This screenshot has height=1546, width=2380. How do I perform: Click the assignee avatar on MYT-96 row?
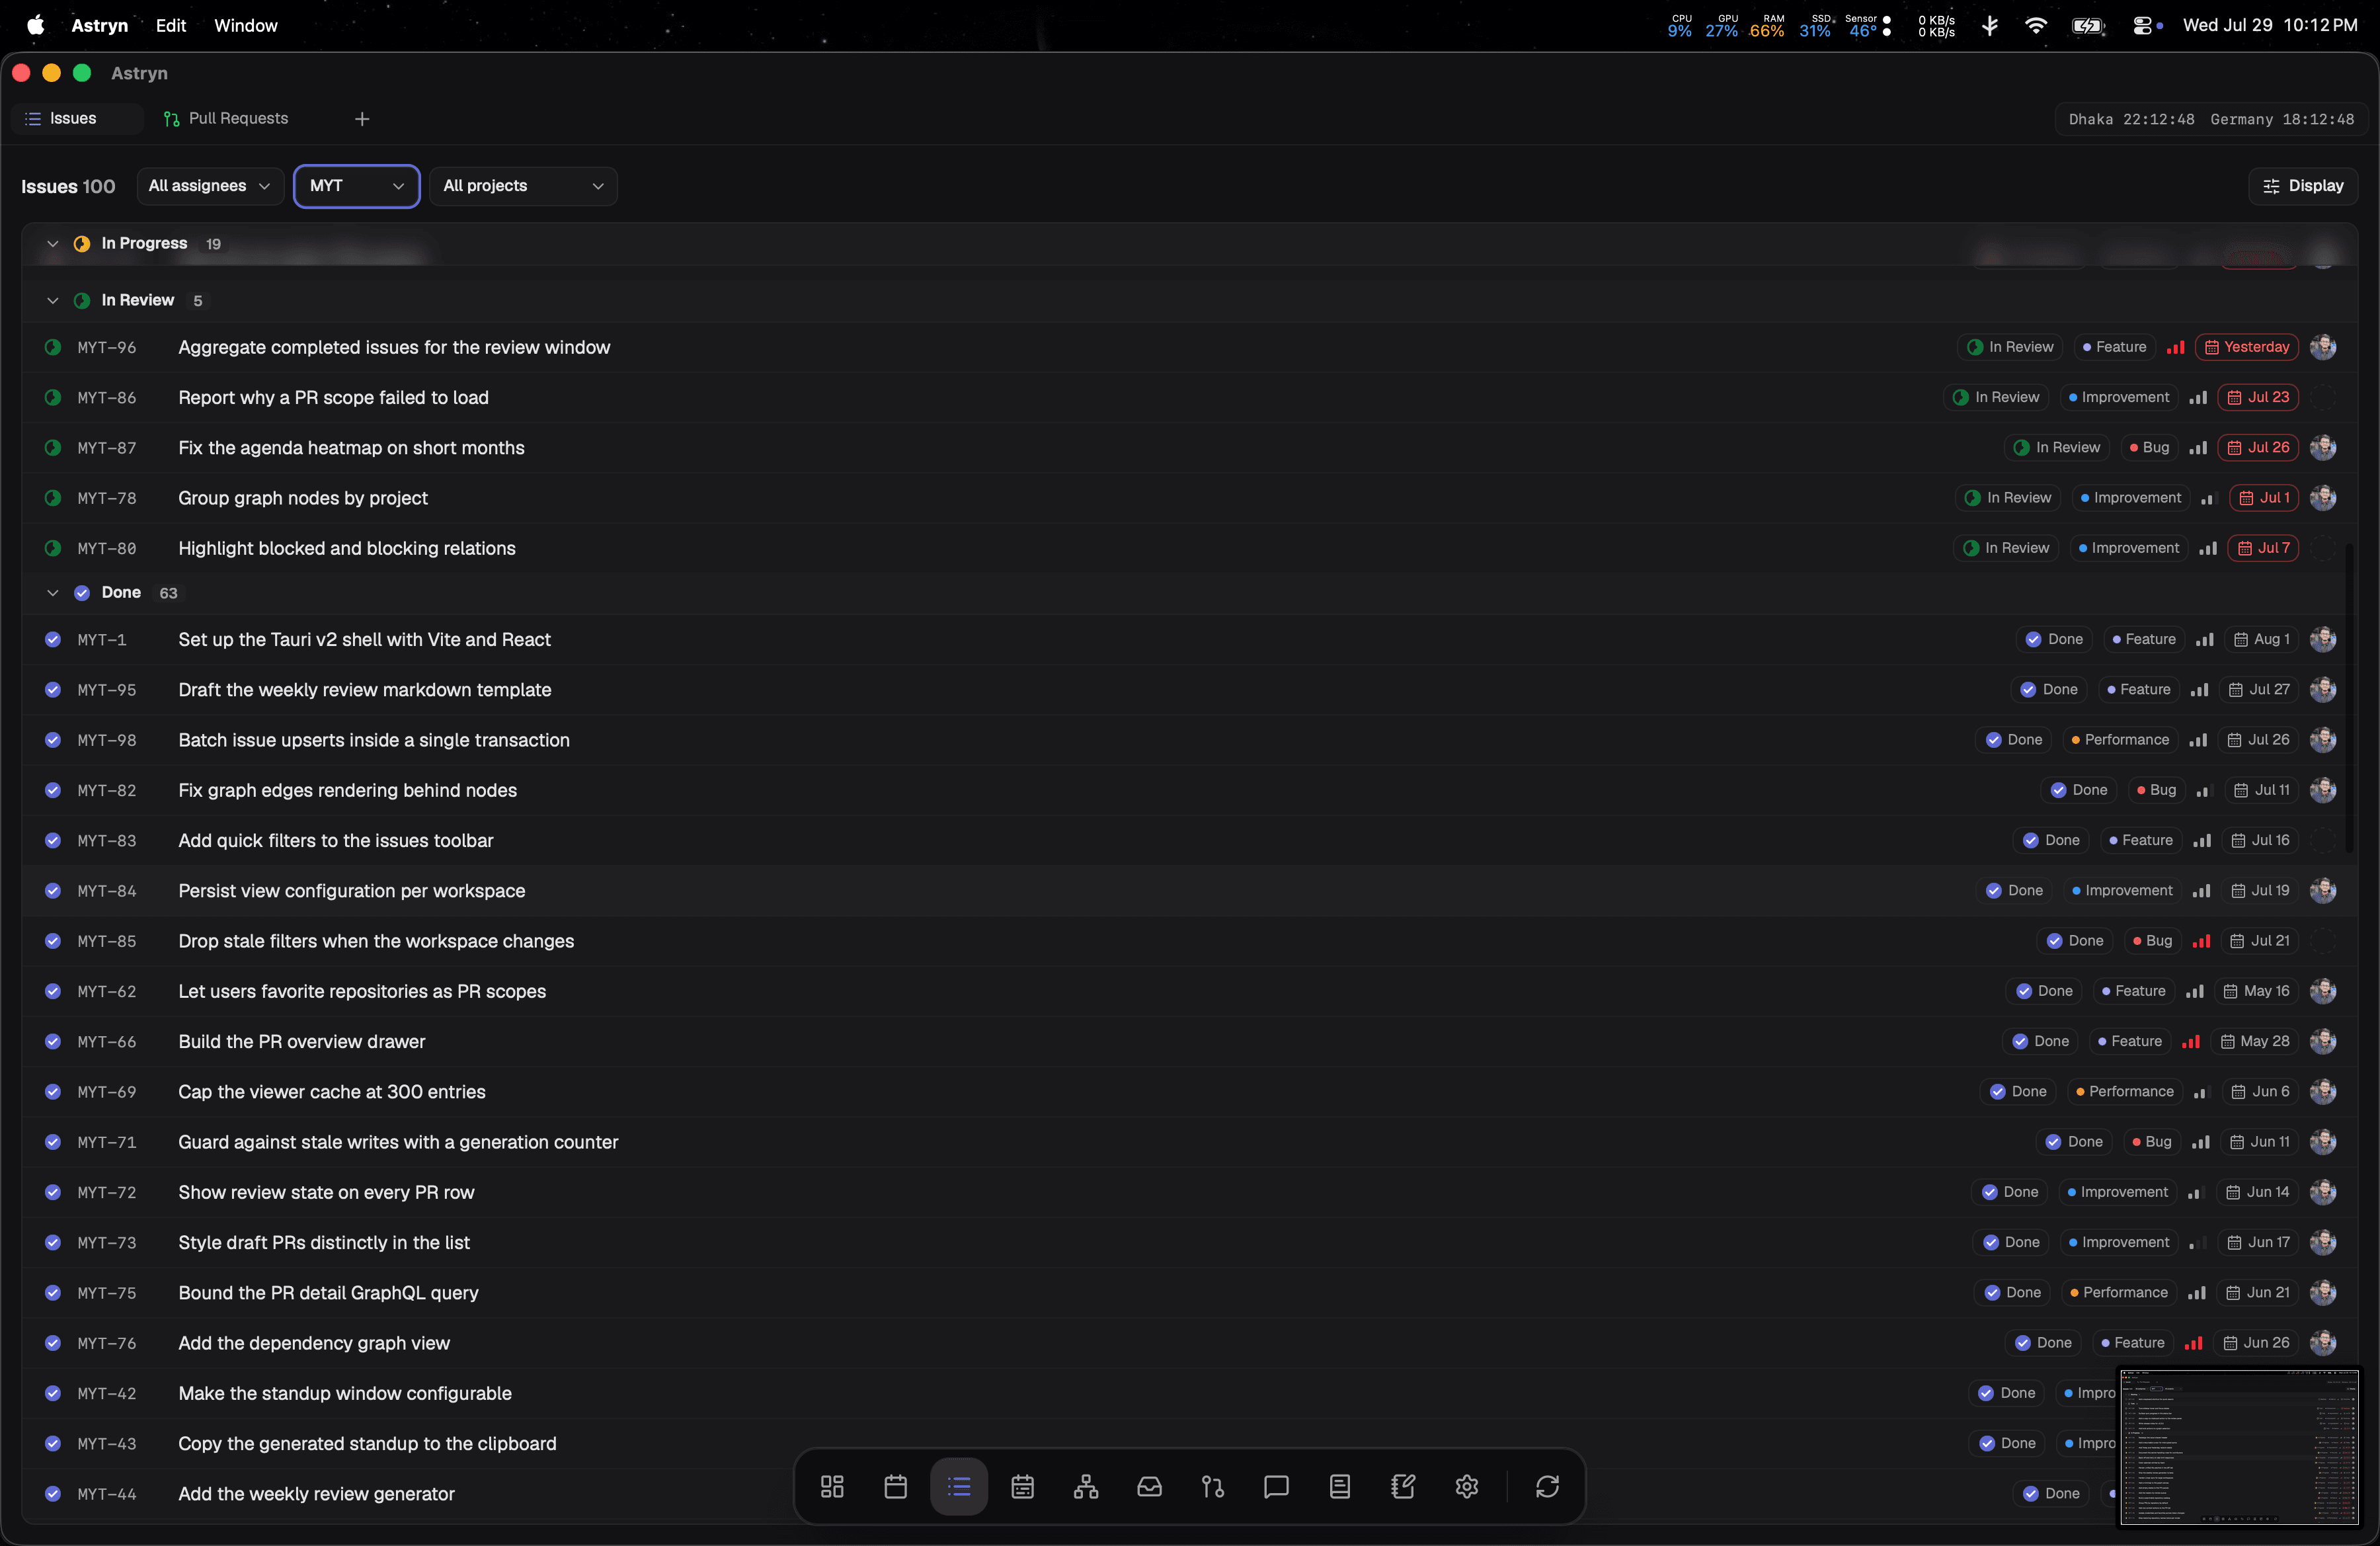2323,347
